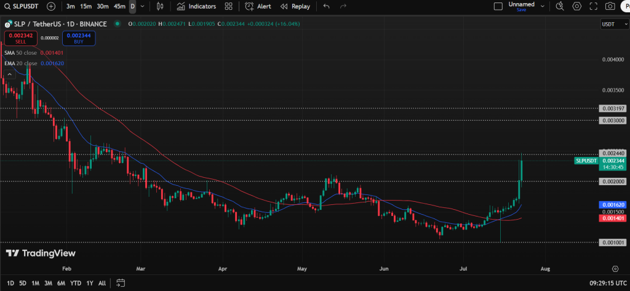Set date range to All
The image size is (630, 291).
click(x=102, y=283)
